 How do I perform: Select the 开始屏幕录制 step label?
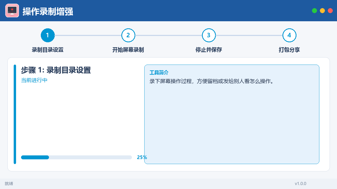coord(128,50)
